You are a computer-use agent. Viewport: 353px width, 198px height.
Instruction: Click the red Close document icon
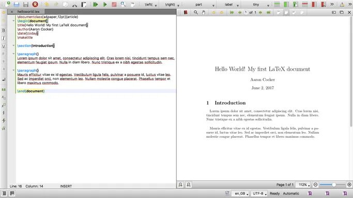click(35, 4)
